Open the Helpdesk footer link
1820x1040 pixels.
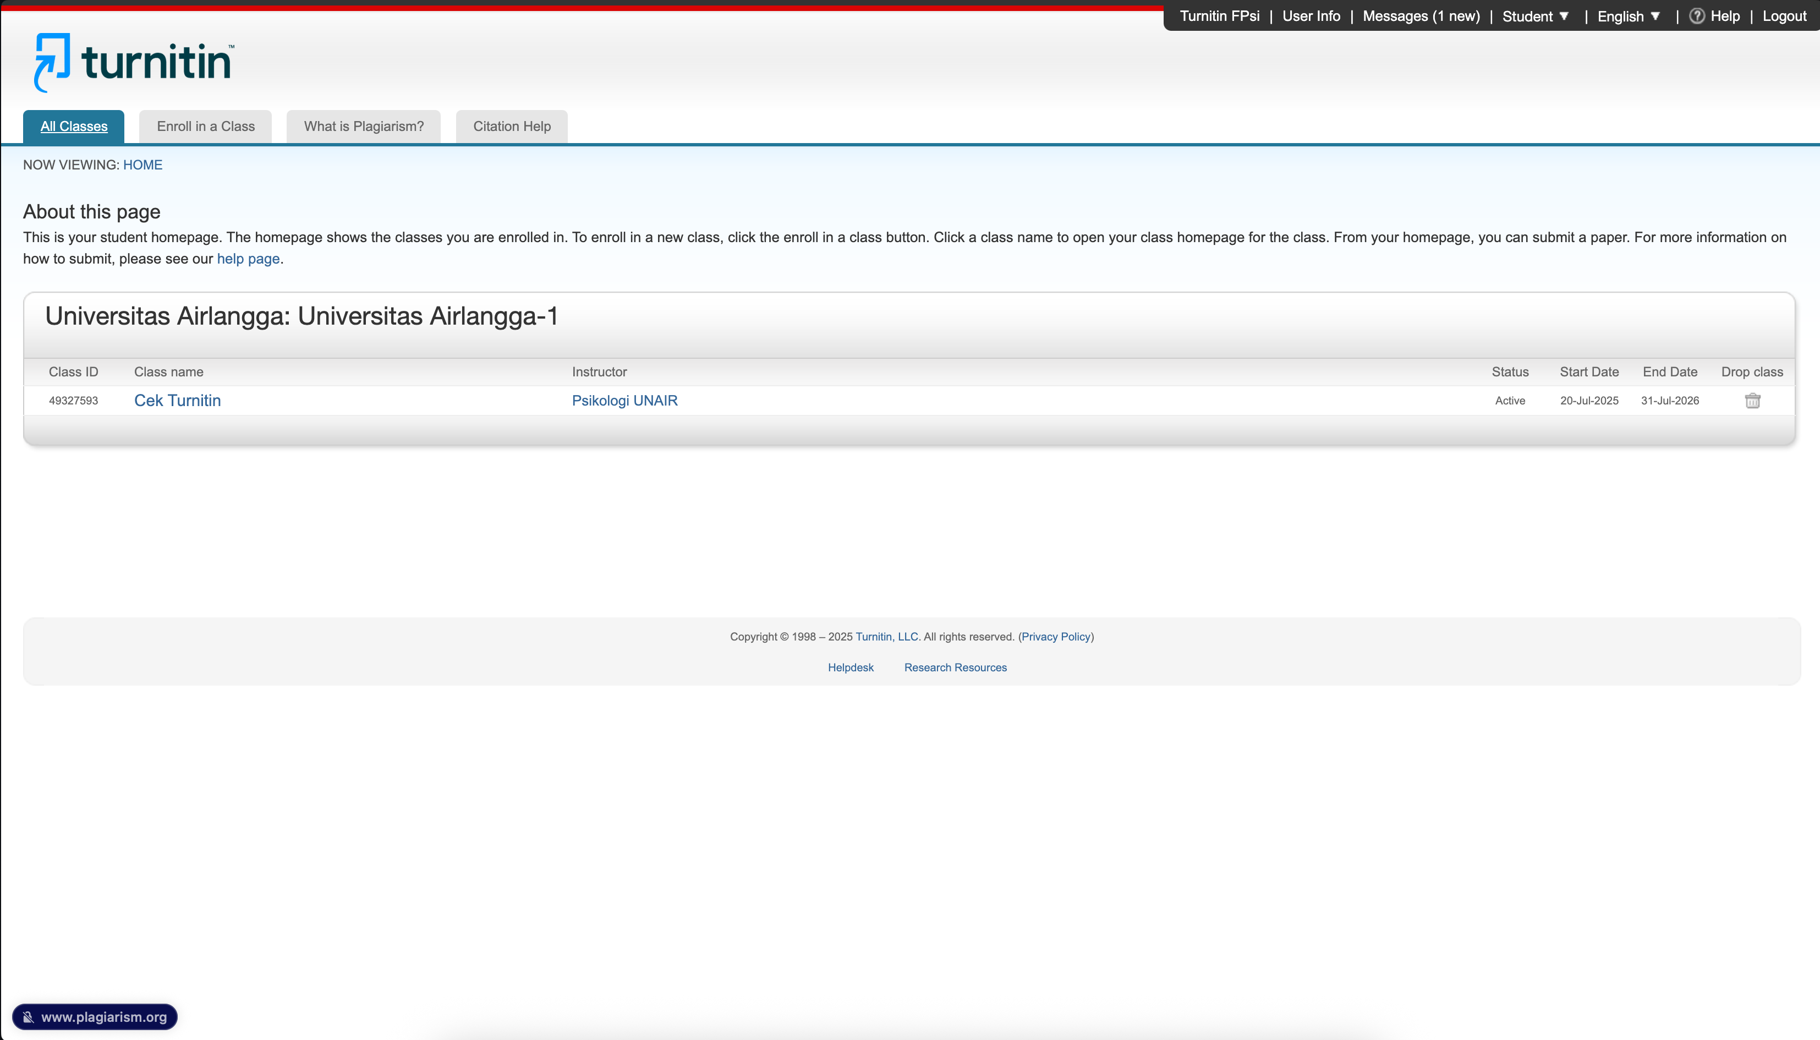tap(851, 667)
